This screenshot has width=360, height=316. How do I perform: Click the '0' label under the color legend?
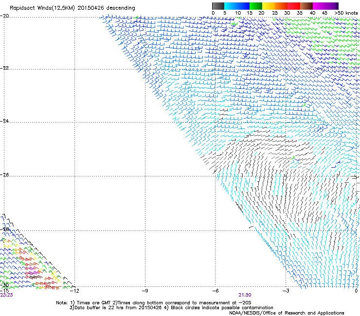pos(213,13)
